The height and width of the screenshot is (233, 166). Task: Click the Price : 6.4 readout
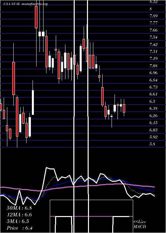(x=20, y=228)
